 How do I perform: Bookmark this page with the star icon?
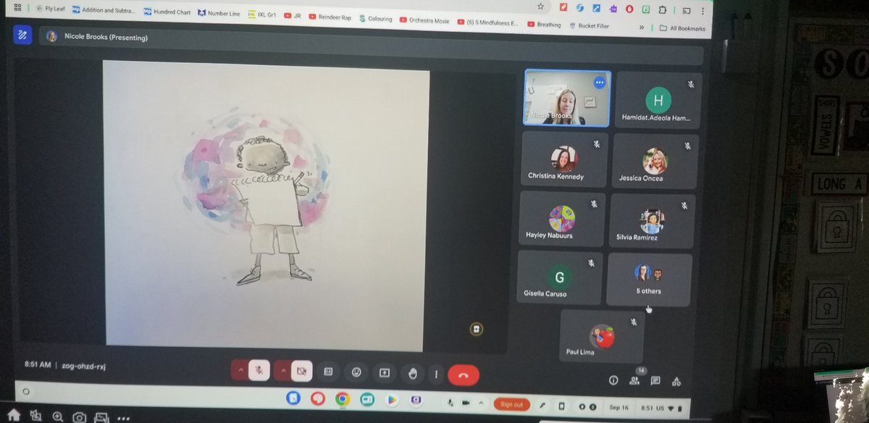click(x=540, y=5)
